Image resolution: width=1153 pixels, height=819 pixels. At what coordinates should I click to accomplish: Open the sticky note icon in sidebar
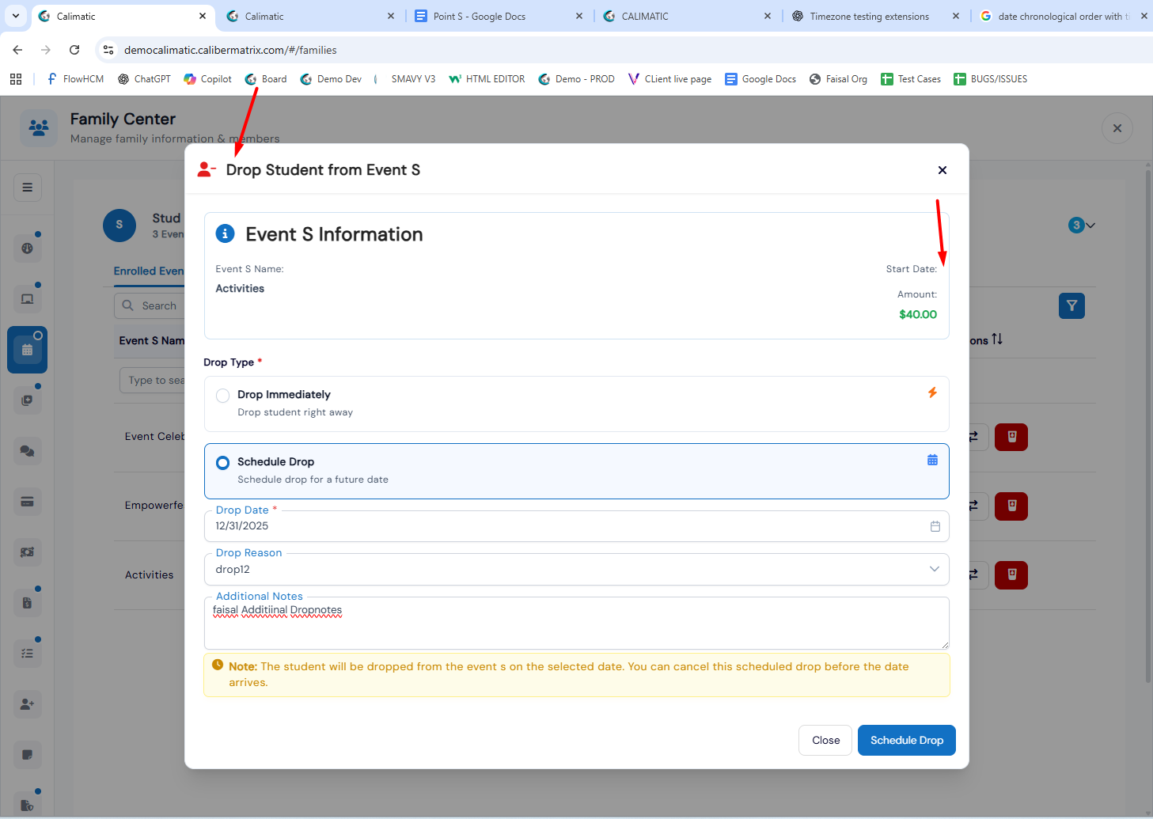[x=27, y=755]
